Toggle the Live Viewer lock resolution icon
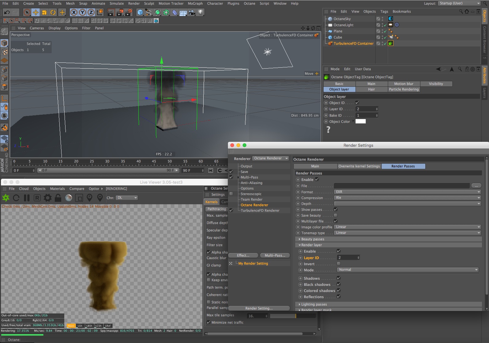 pyautogui.click(x=58, y=198)
